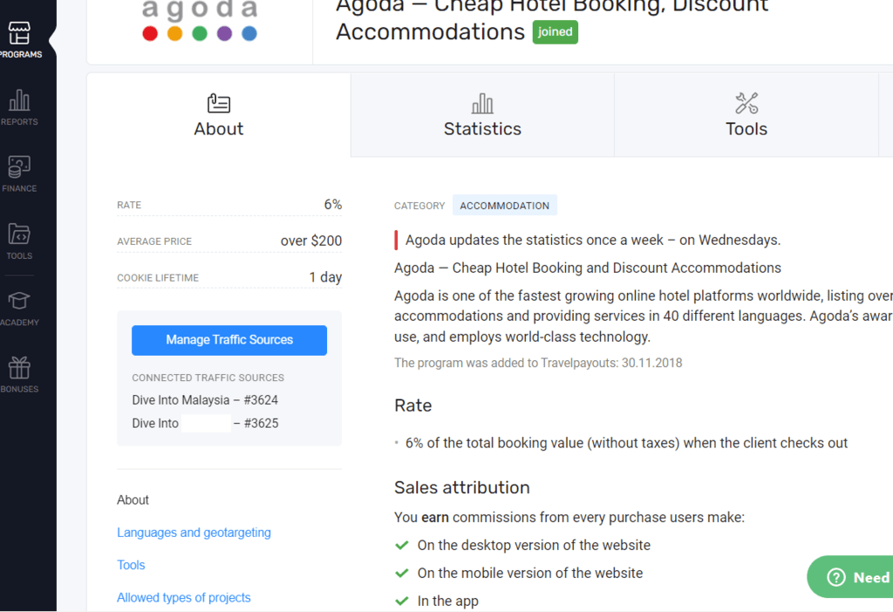Open the Tools code-folder sidebar icon

point(19,235)
